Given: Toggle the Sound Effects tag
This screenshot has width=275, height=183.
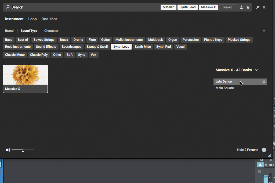Looking at the screenshot, I should [46, 47].
